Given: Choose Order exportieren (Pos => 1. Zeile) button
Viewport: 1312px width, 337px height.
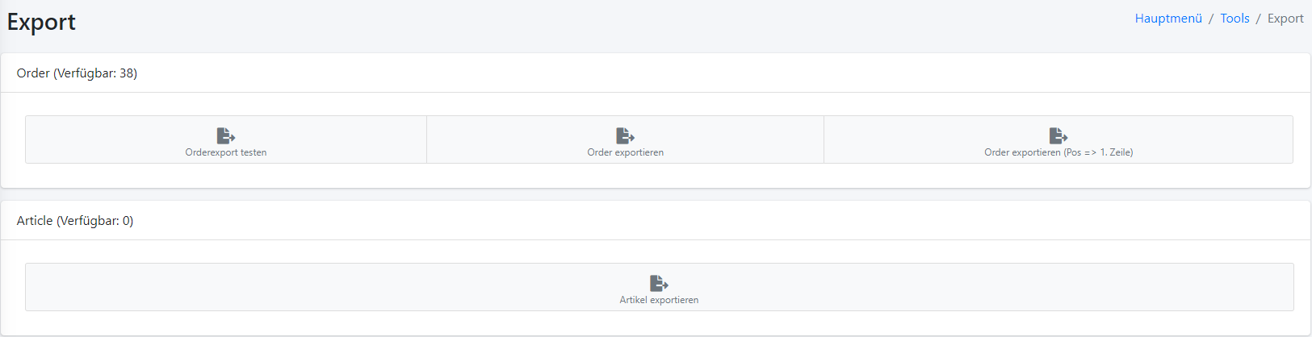Looking at the screenshot, I should tap(1058, 139).
